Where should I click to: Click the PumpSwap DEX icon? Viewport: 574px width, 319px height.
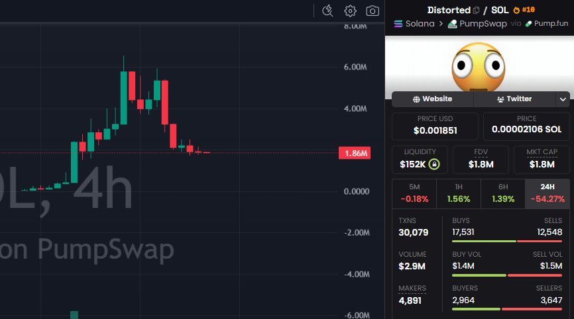pyautogui.click(x=452, y=24)
